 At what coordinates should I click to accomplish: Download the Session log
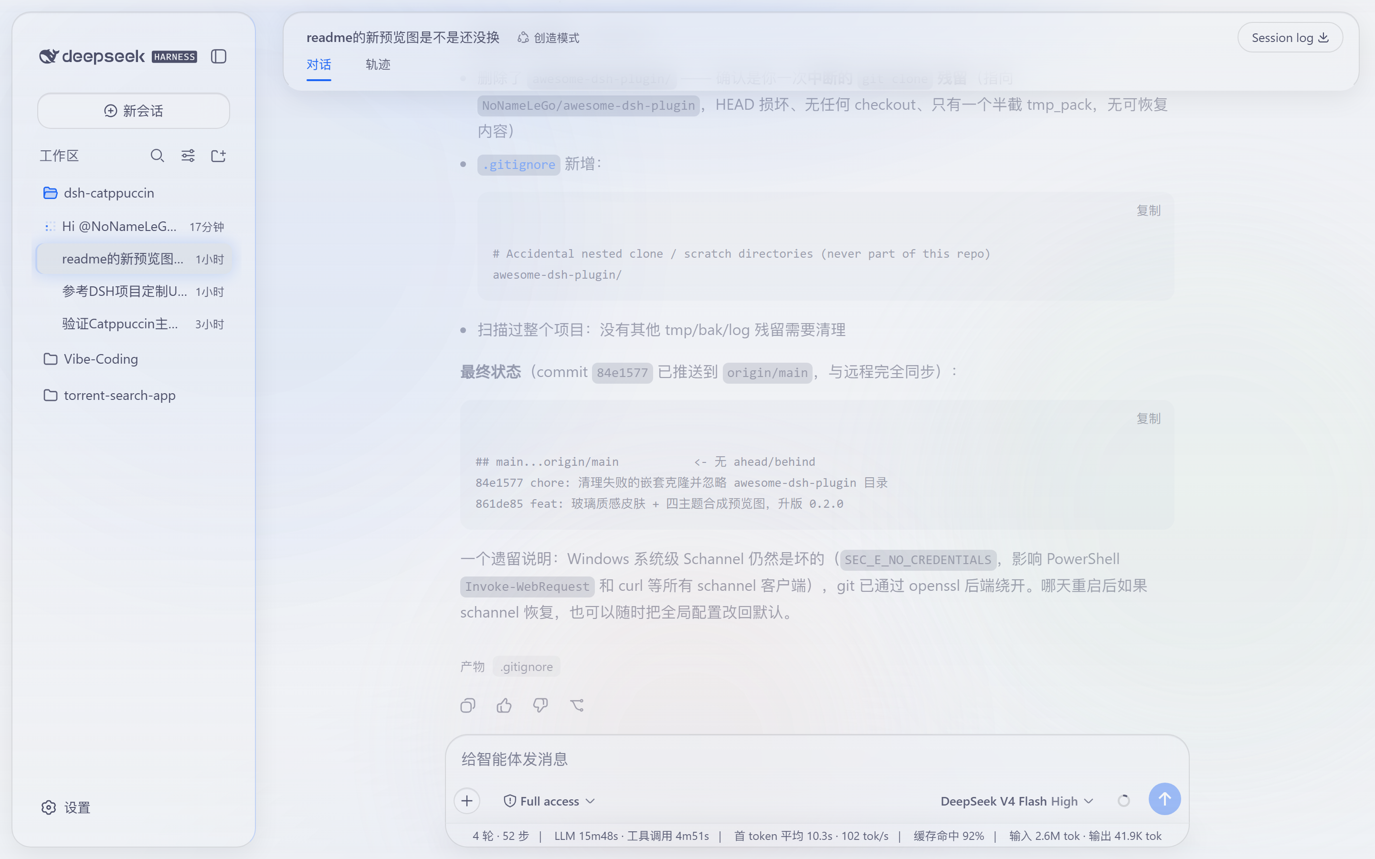(1290, 38)
